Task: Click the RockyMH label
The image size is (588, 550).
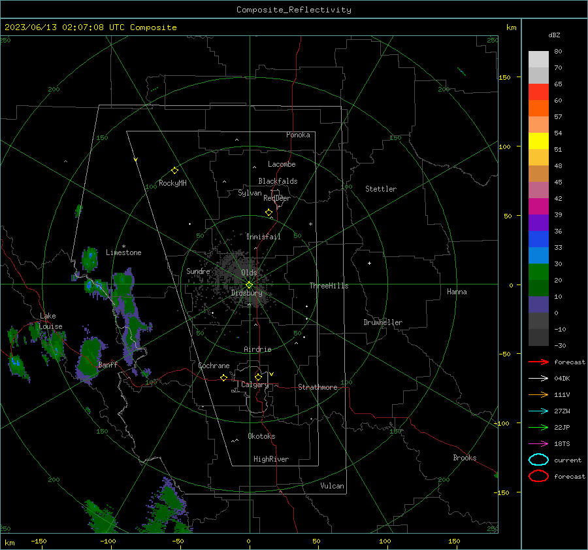Action: coord(172,183)
